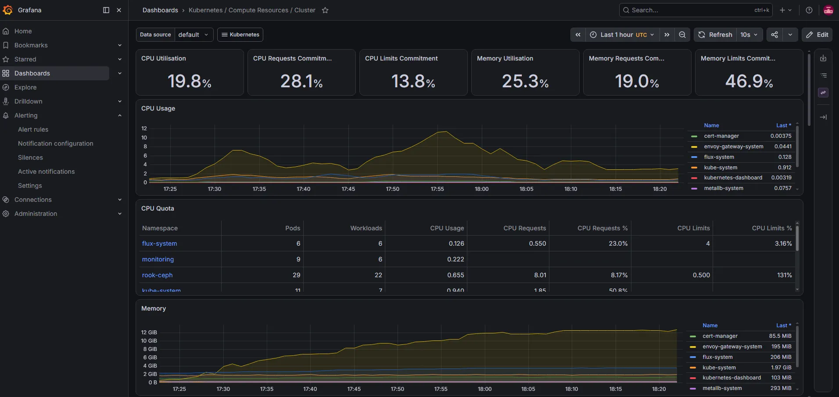Collapse the Alerting section chevron
The width and height of the screenshot is (839, 397).
coord(120,115)
